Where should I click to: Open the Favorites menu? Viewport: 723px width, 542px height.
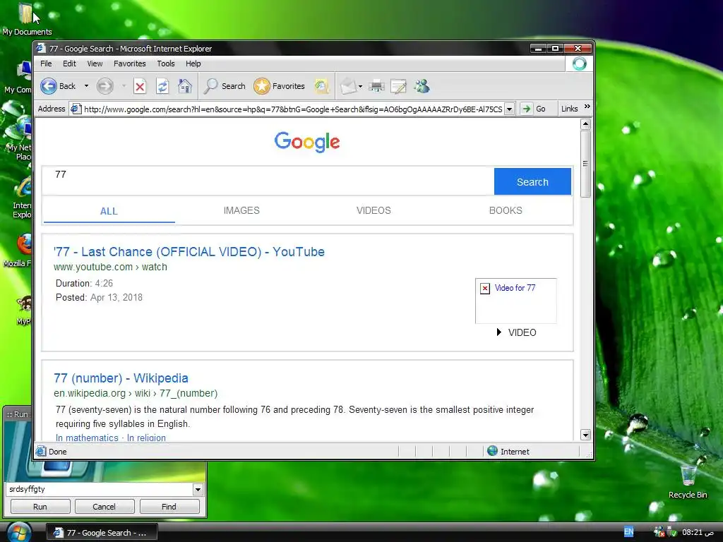[x=130, y=64]
